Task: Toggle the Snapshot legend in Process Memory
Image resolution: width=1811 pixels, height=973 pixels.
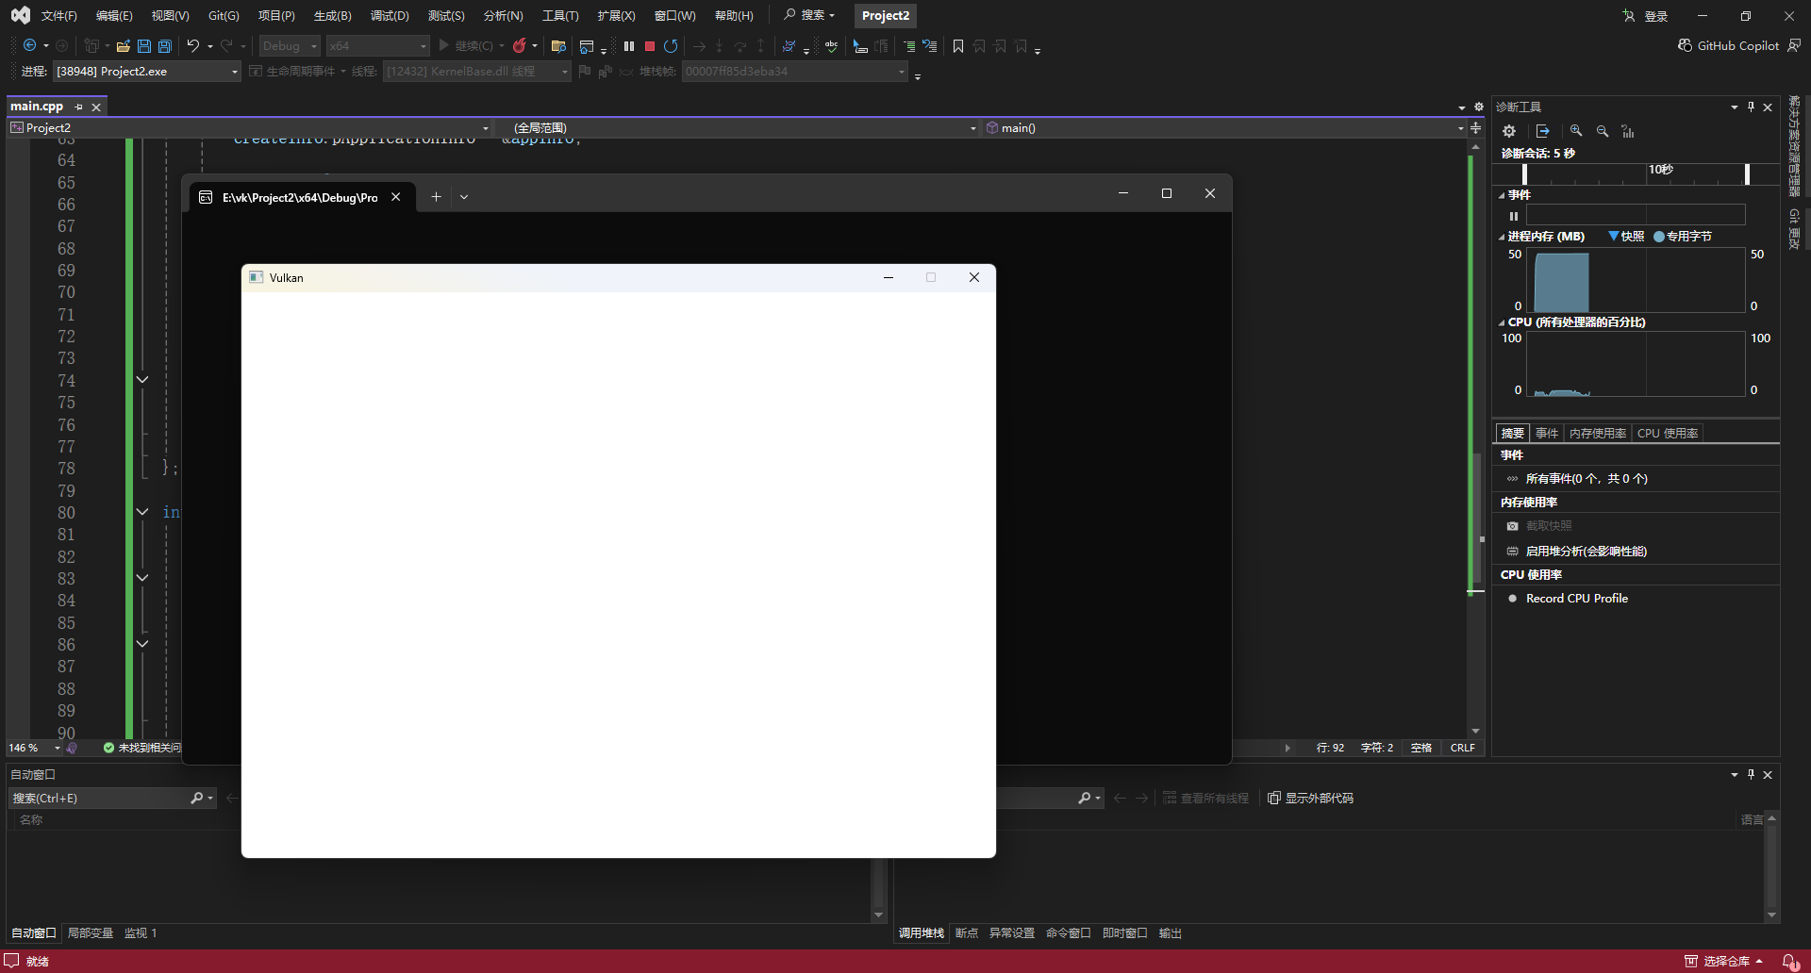Action: (1626, 237)
